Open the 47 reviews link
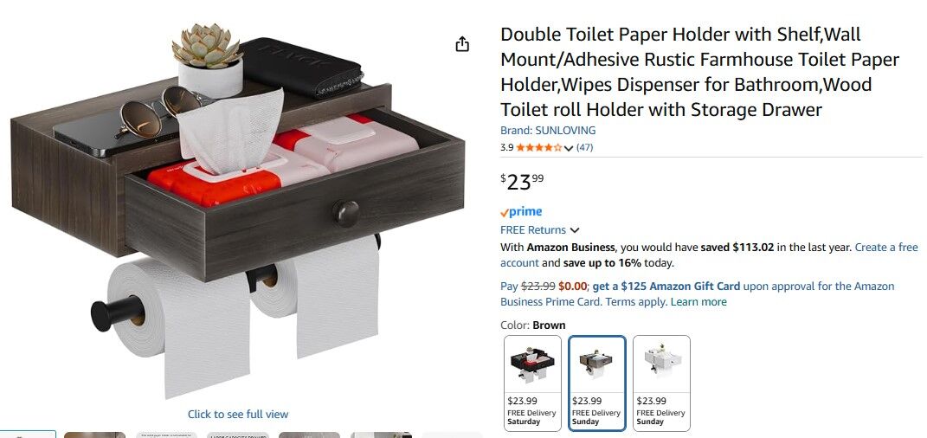This screenshot has width=927, height=438. click(585, 148)
